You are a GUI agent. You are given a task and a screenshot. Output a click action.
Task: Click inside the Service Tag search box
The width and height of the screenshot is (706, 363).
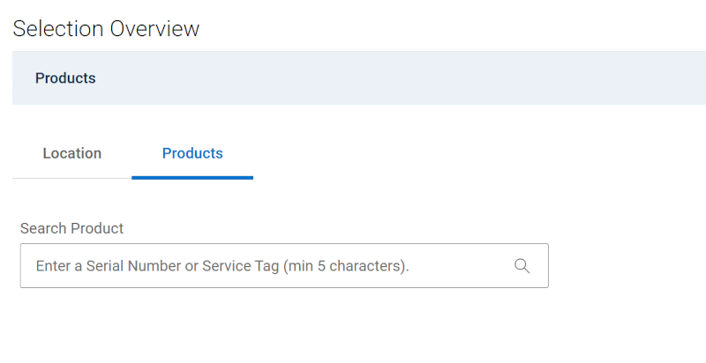265,265
